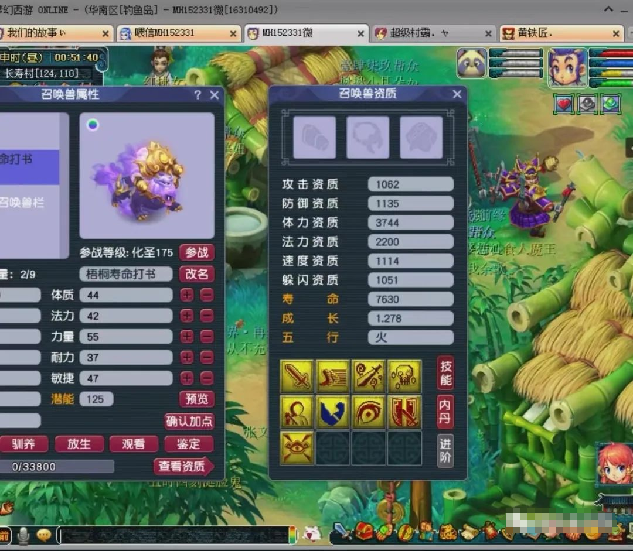This screenshot has height=551, width=633.
Task: Click the 改名 rename button
Action: tap(196, 274)
